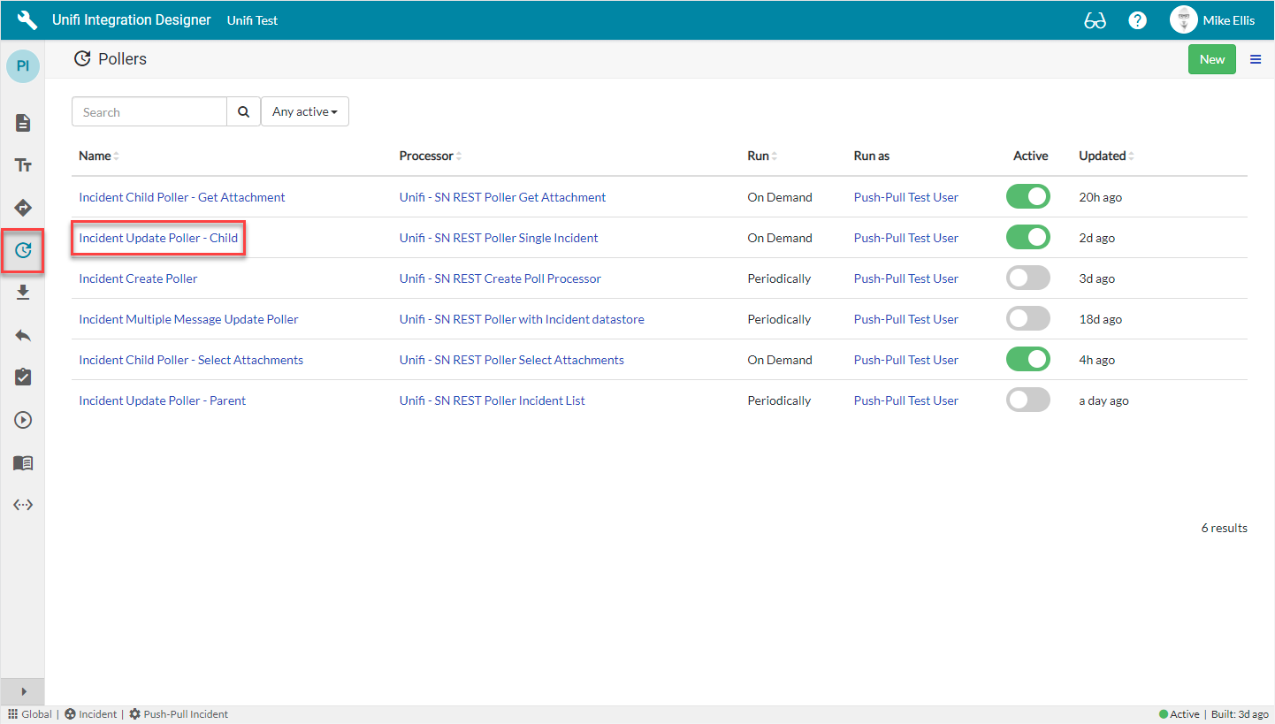Click Push-Pull Incident in the status bar
Viewport: 1275px width, 724px height.
[x=185, y=713]
